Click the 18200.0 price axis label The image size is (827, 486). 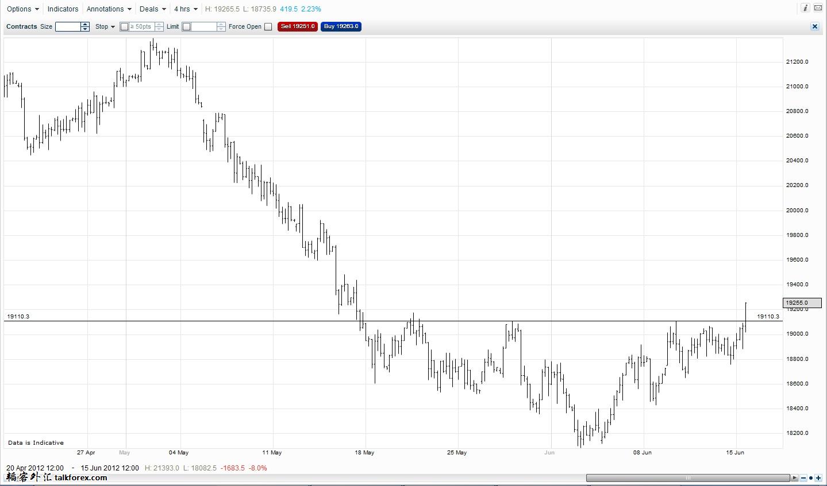[797, 434]
